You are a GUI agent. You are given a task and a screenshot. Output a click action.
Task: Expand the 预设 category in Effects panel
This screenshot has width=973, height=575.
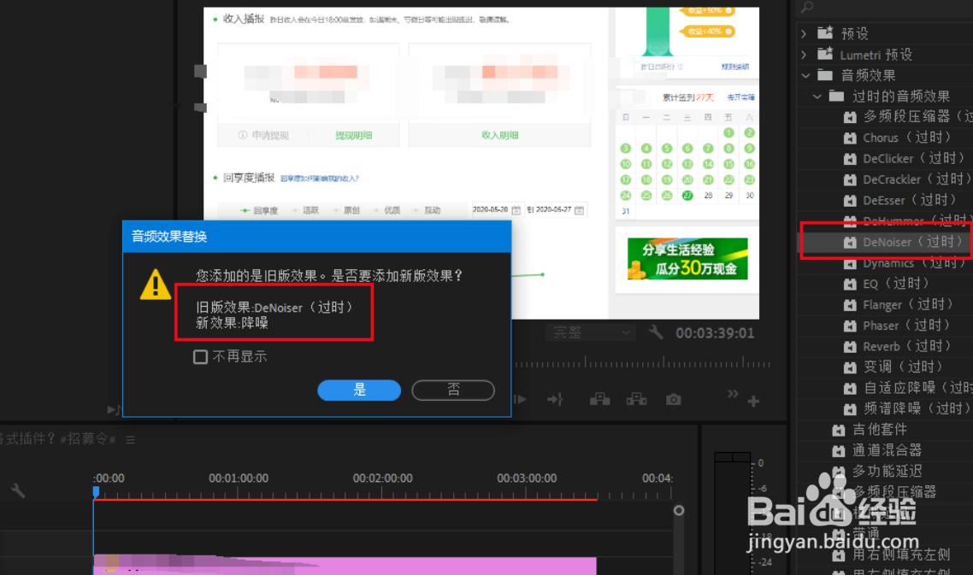[x=804, y=32]
